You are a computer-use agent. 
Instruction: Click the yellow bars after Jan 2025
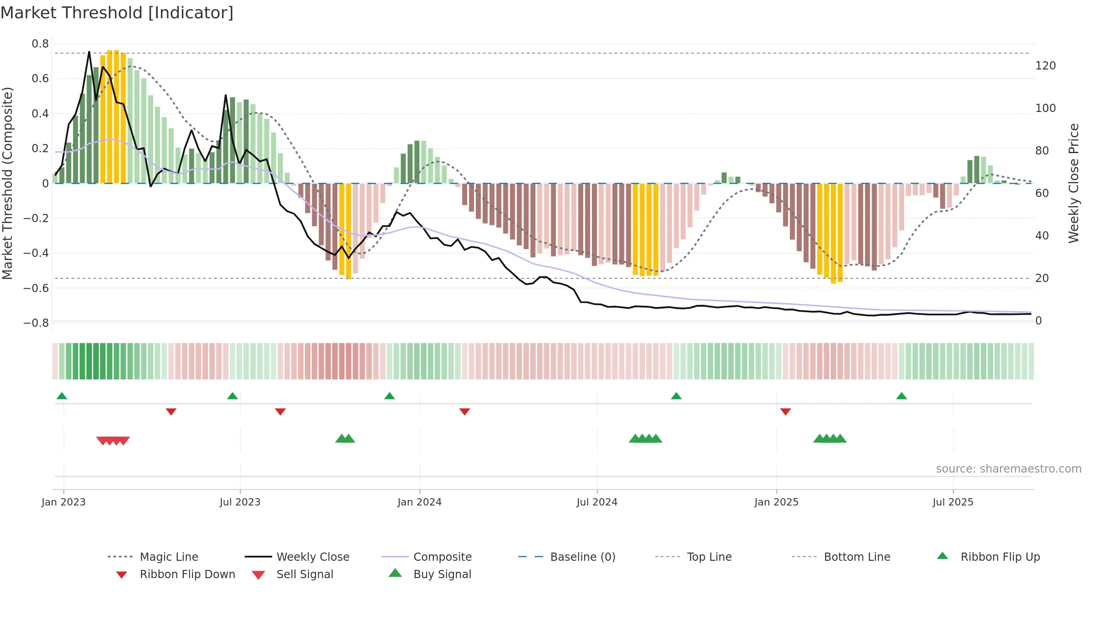click(830, 233)
